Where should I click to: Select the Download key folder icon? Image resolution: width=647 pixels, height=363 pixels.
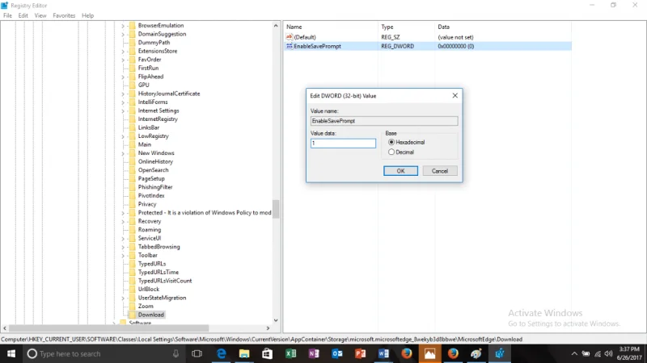click(132, 315)
